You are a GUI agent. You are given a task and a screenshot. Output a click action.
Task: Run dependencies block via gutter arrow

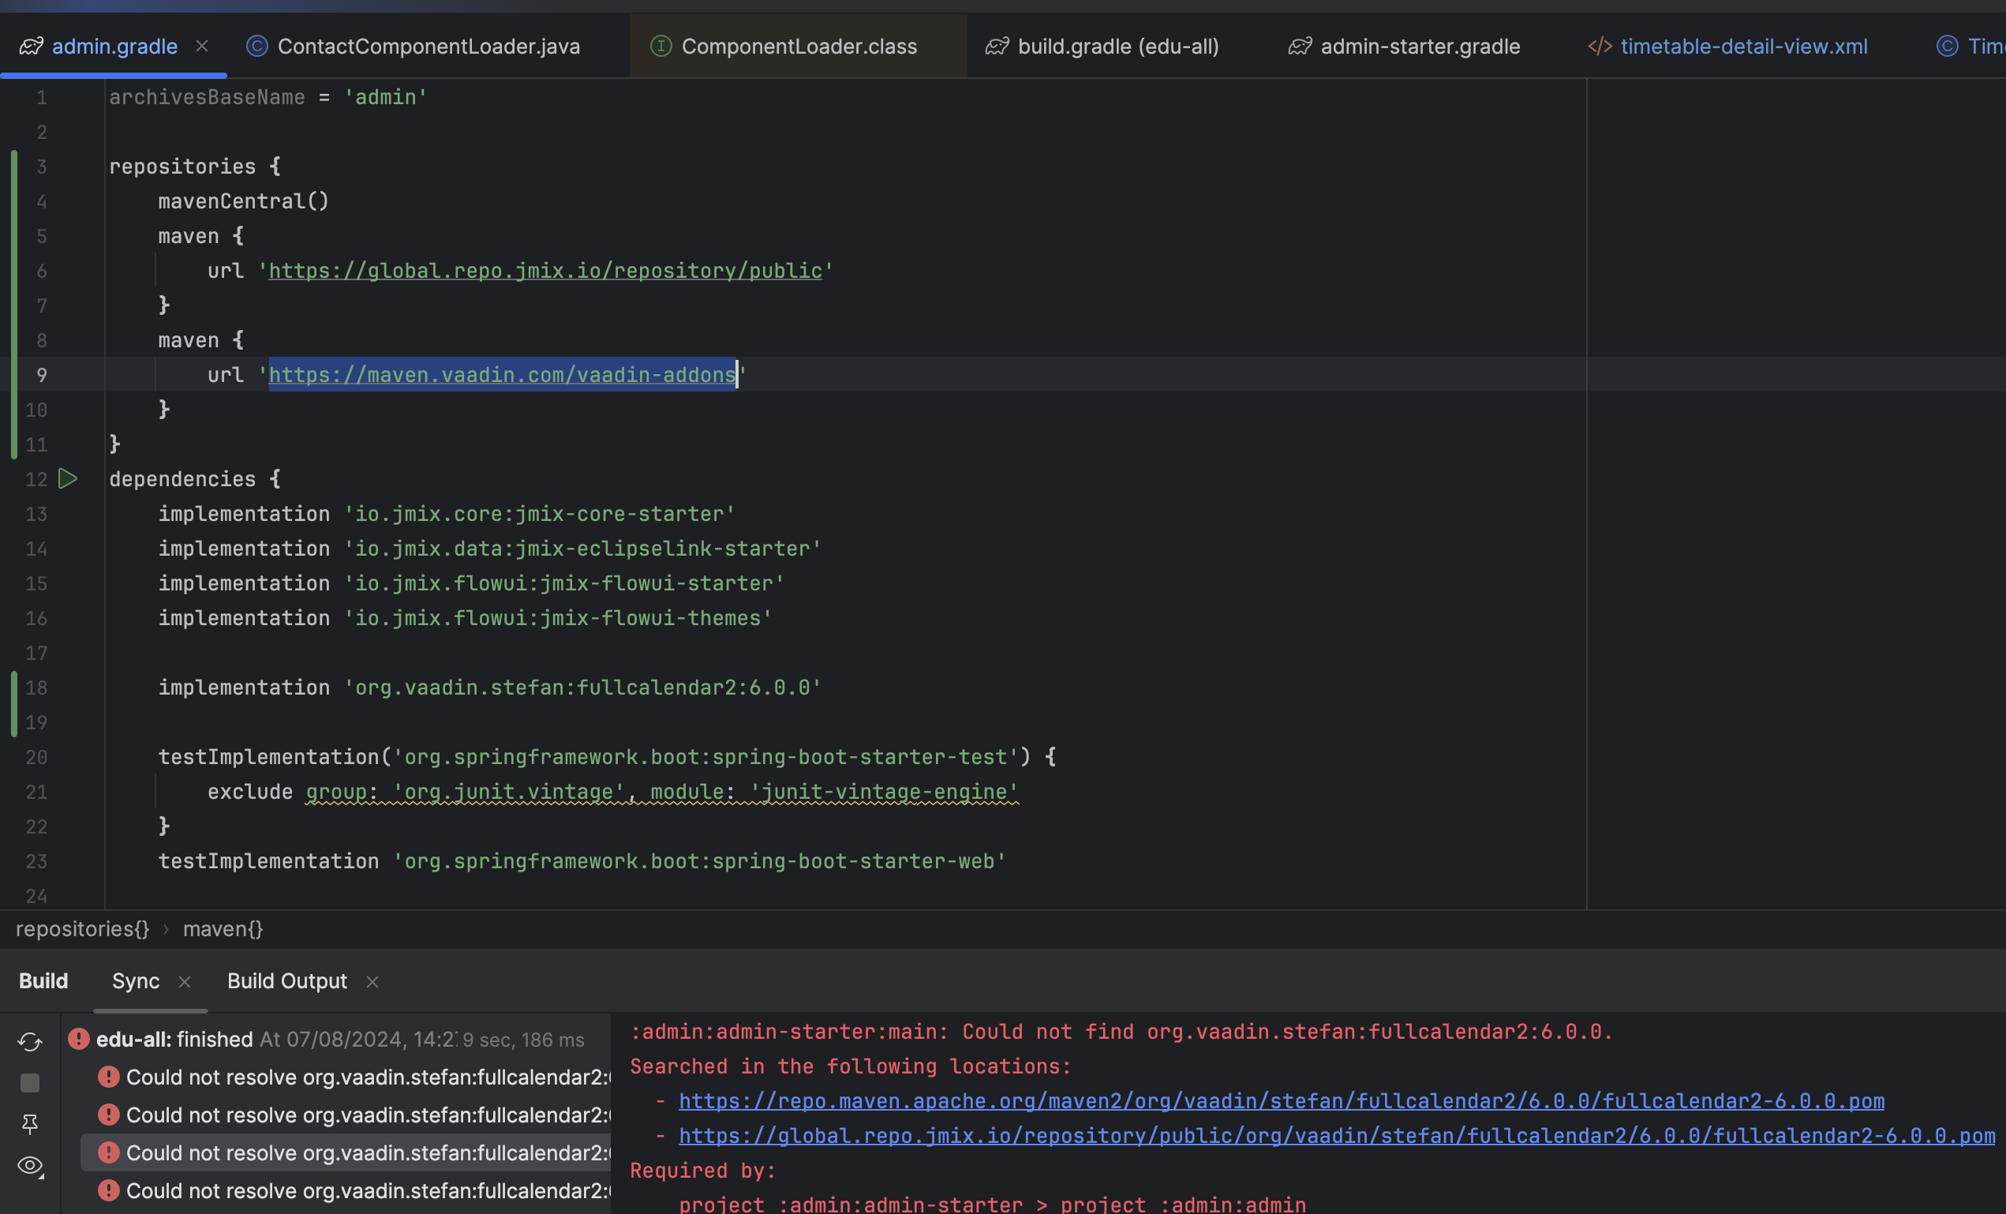point(68,479)
